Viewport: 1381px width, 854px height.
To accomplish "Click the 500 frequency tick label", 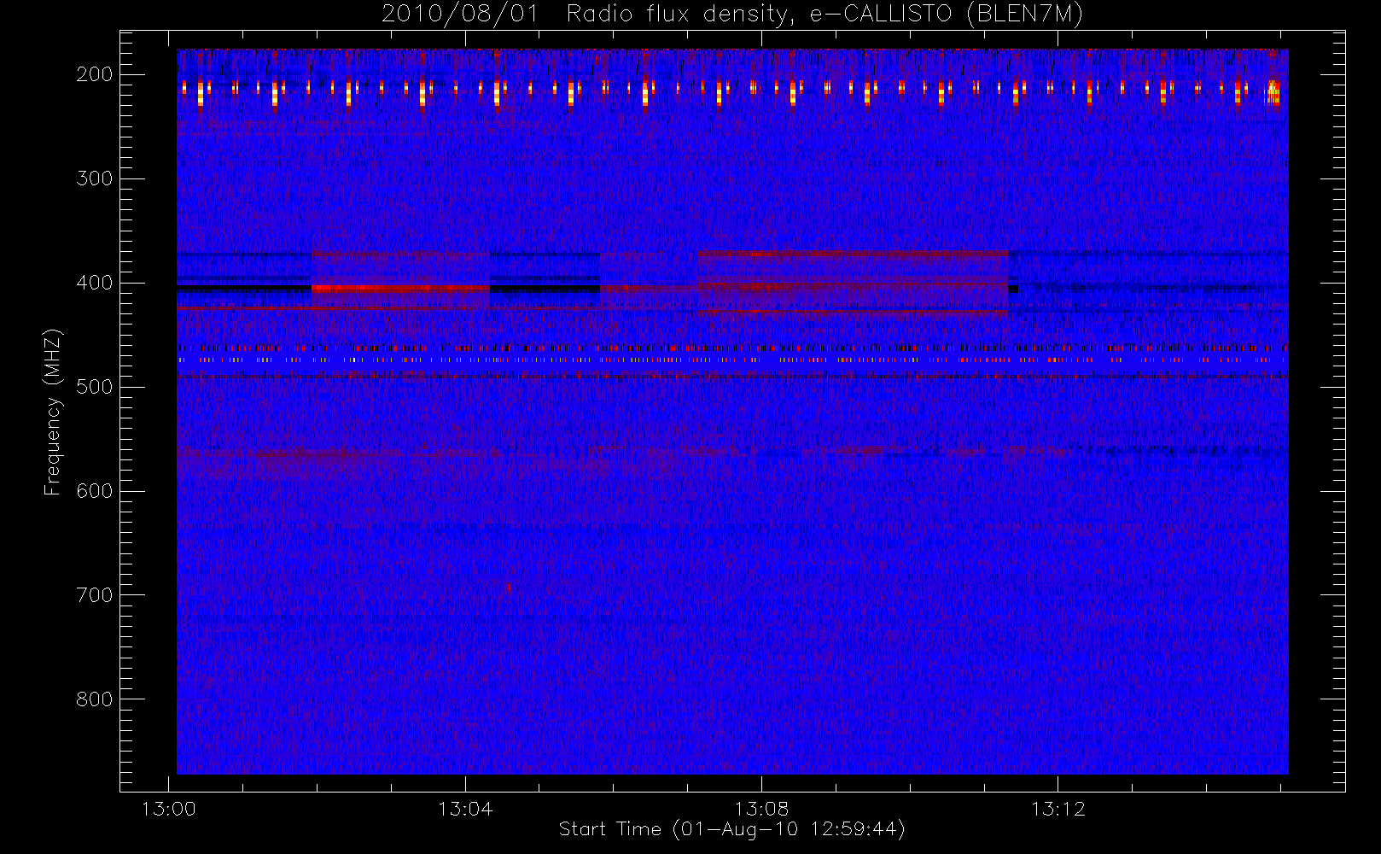I will pos(95,387).
